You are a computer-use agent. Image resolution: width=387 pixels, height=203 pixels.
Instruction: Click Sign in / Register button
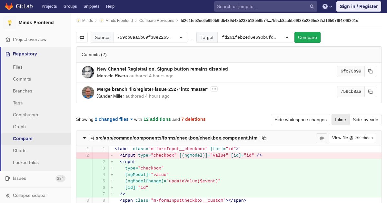359,6
